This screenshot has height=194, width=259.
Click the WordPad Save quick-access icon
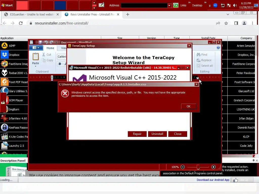click(x=40, y=42)
